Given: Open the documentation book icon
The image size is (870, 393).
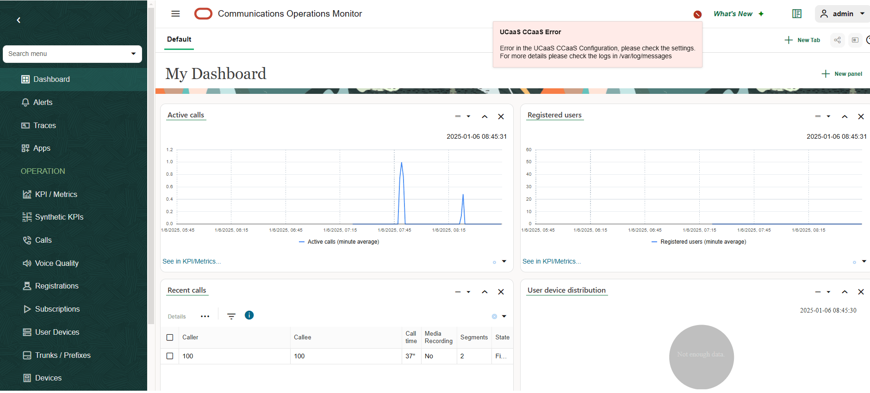Looking at the screenshot, I should click(x=797, y=14).
